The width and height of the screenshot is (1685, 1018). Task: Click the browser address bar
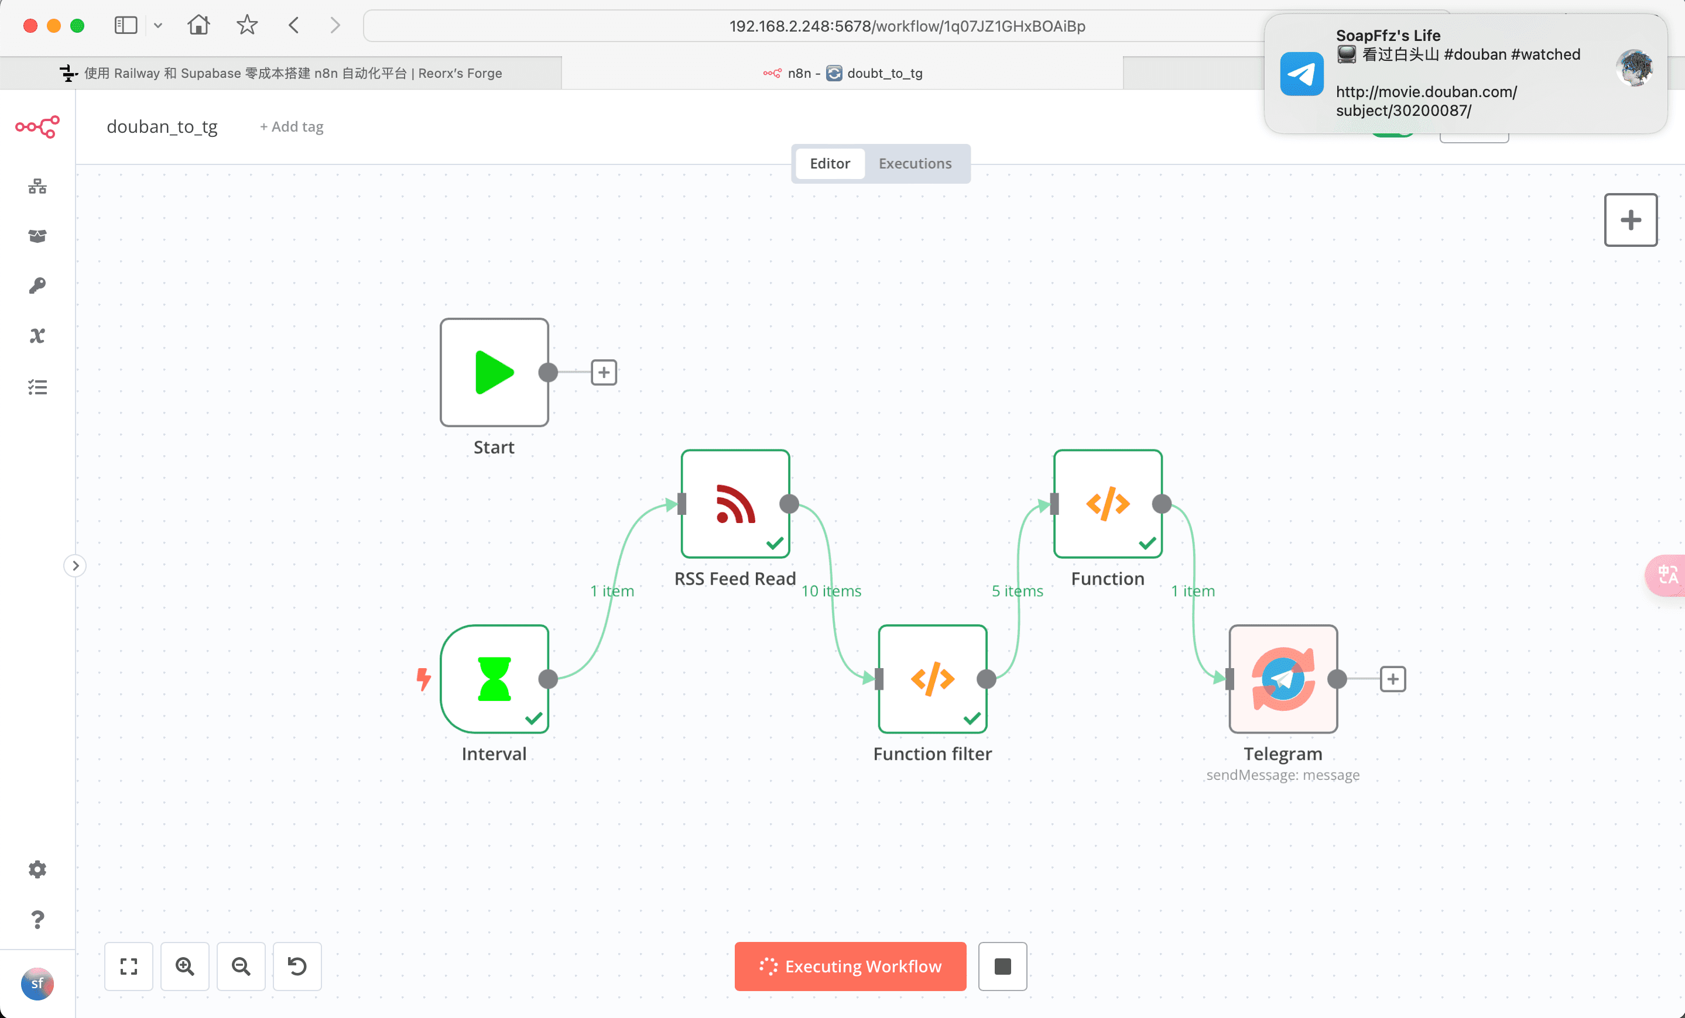pos(907,26)
